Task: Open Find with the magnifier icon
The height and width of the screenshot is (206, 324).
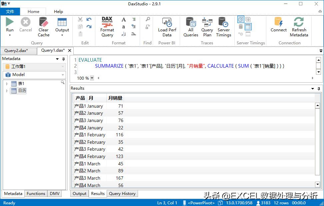Action: tap(148, 19)
